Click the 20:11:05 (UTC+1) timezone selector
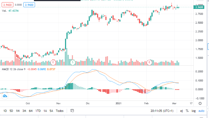 pyautogui.click(x=162, y=111)
